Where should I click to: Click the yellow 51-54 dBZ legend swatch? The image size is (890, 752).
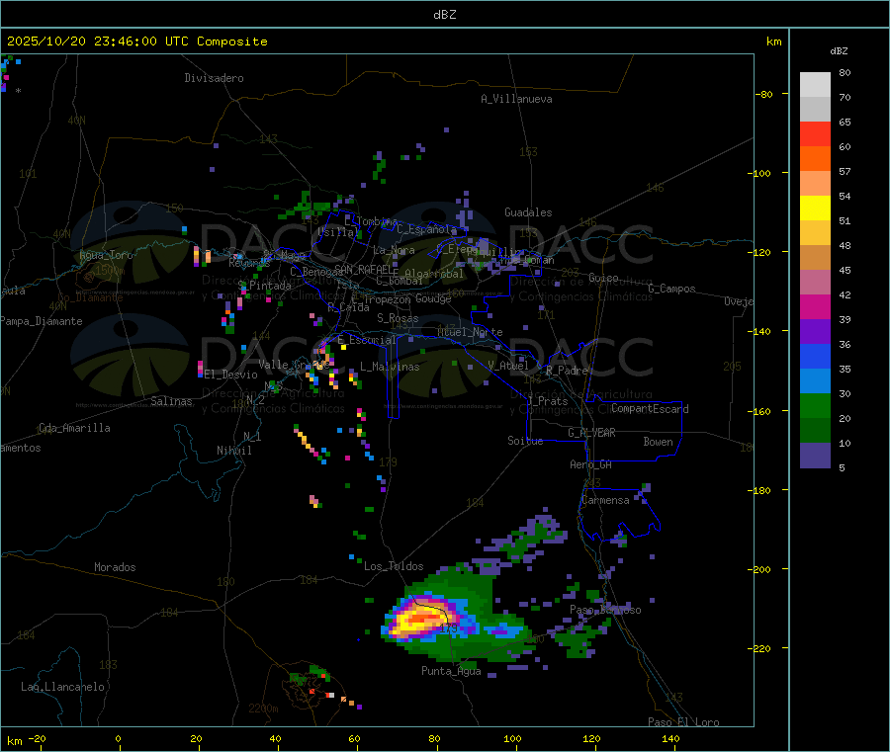815,209
